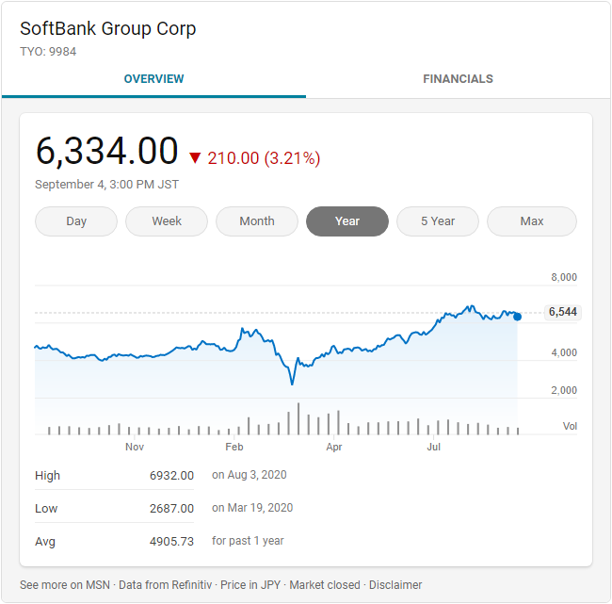
Task: Select the Week time range
Action: coord(167,221)
